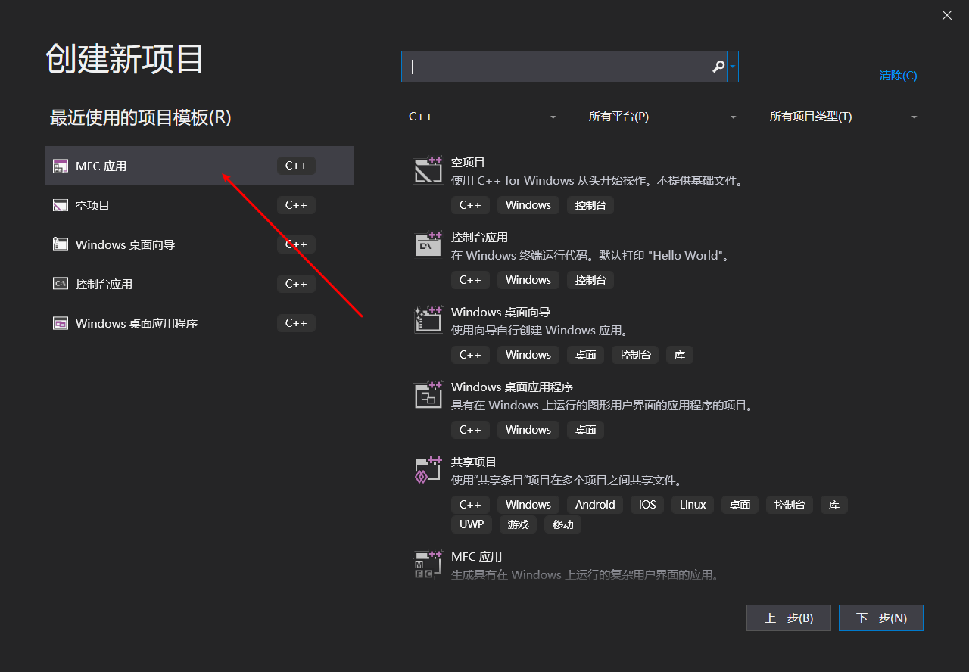The image size is (969, 672).
Task: Click inside the template search field
Action: [560, 67]
